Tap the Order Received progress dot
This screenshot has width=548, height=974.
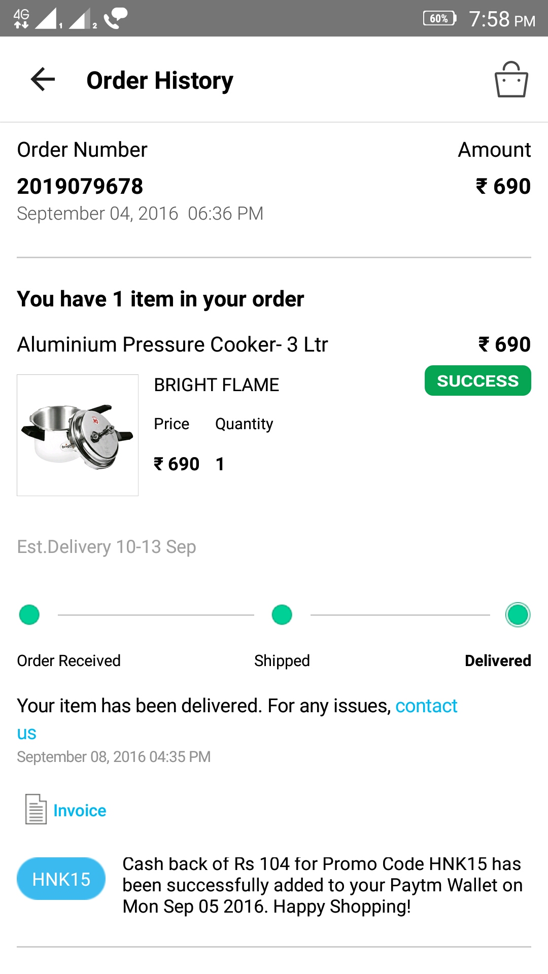pos(29,615)
